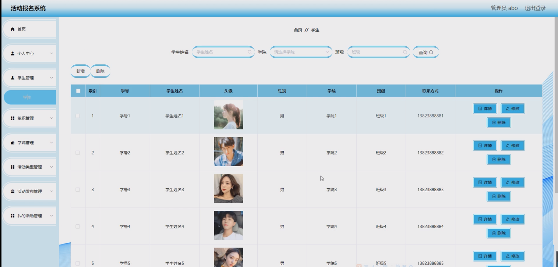Click the user icon beside 学生管理

tap(13, 78)
